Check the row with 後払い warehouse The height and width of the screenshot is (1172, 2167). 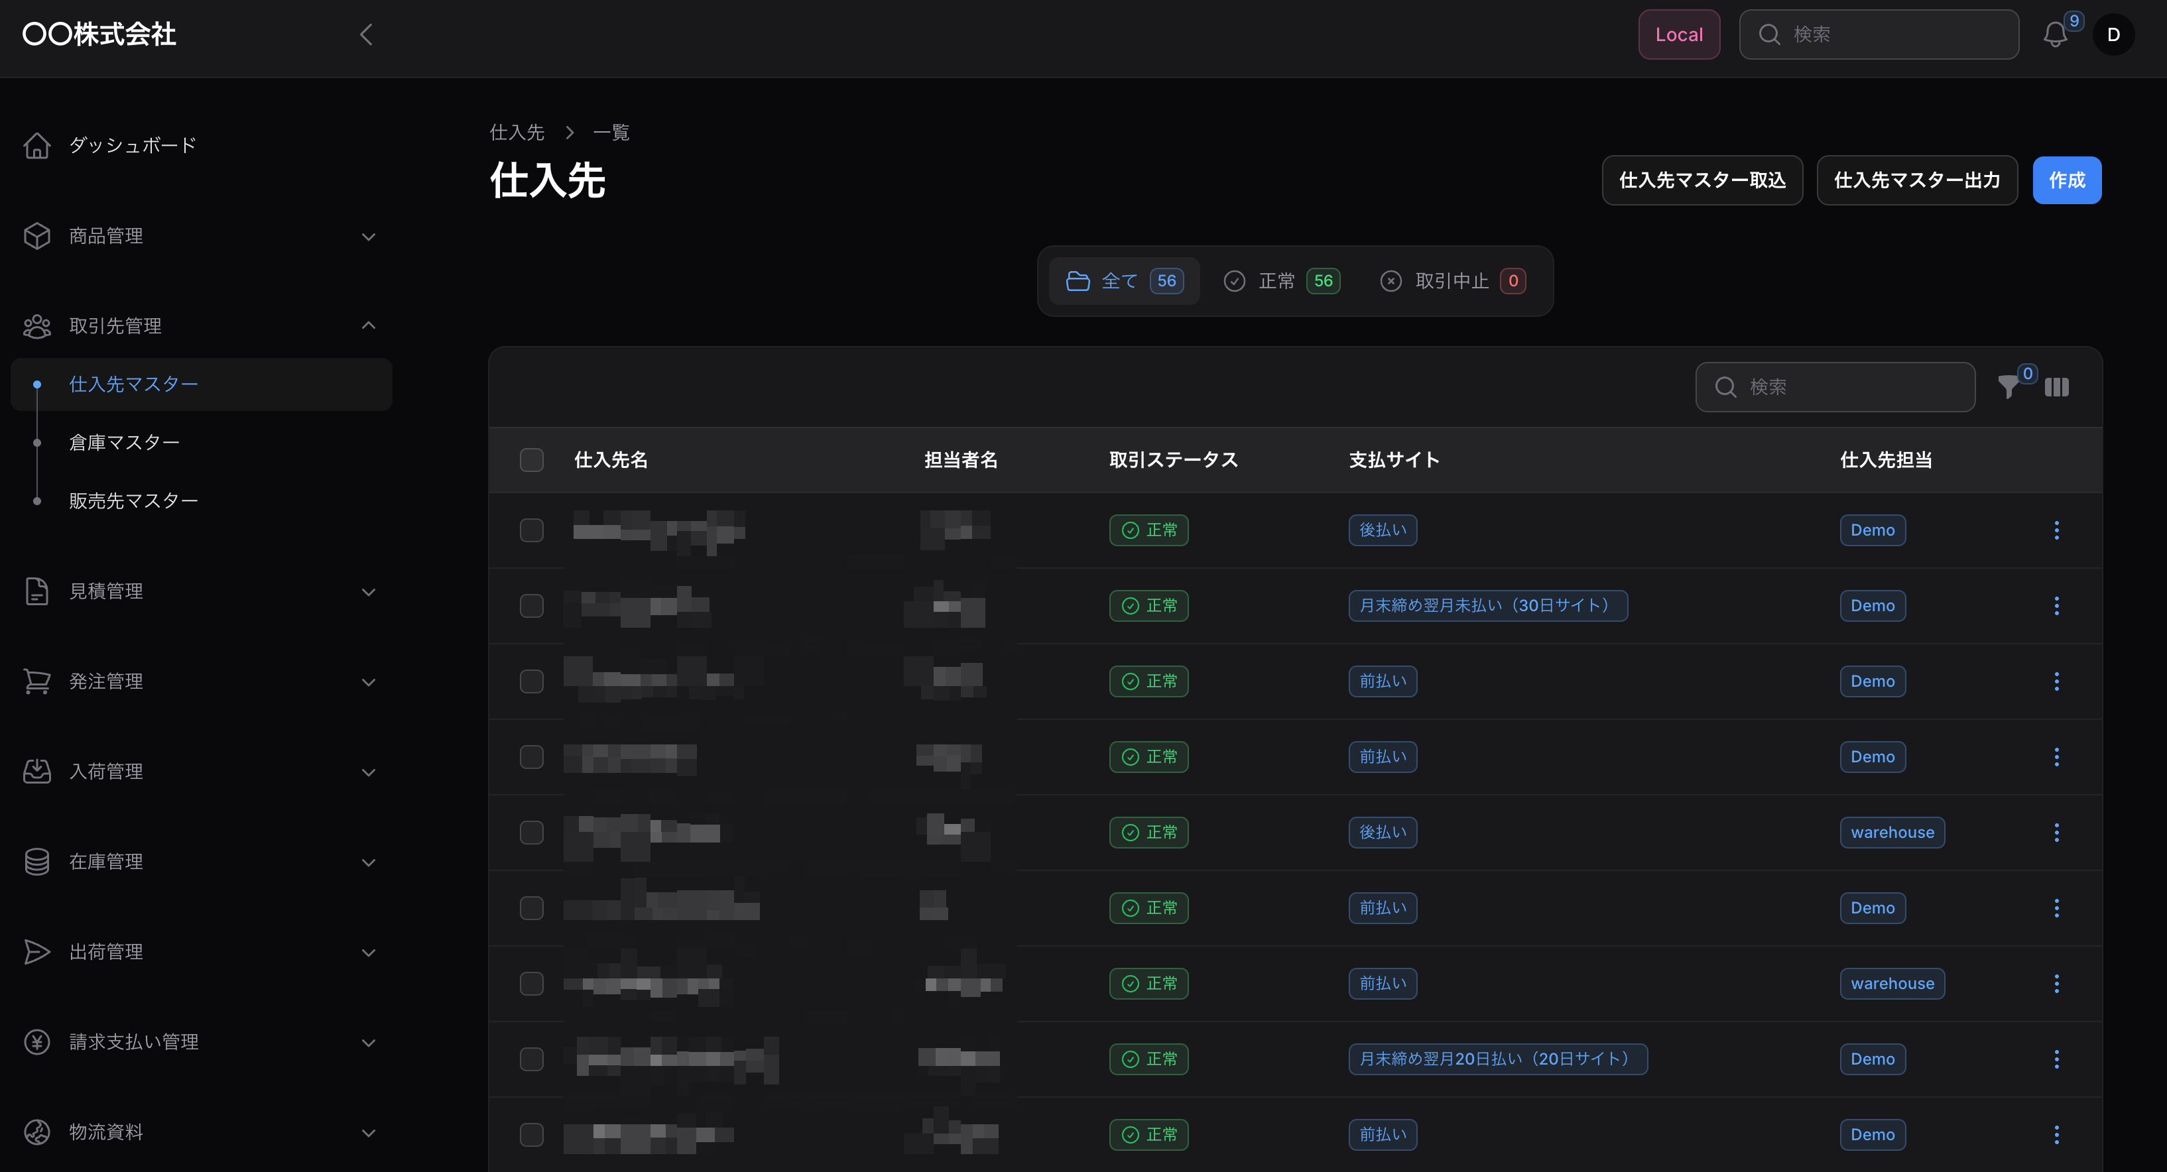tap(532, 833)
